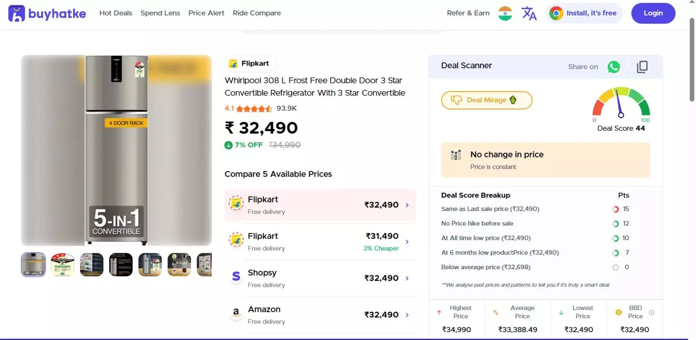Click Shopsy store logo icon

click(x=236, y=276)
